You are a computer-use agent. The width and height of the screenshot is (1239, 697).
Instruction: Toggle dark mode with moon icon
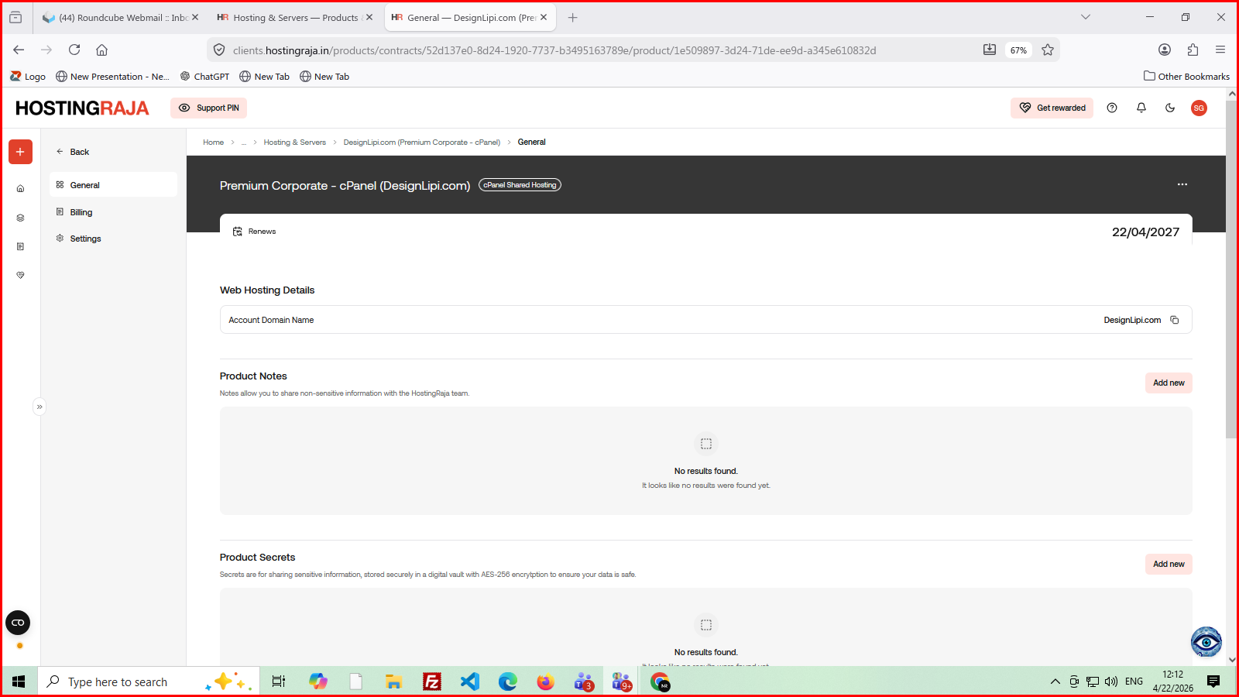(1170, 108)
